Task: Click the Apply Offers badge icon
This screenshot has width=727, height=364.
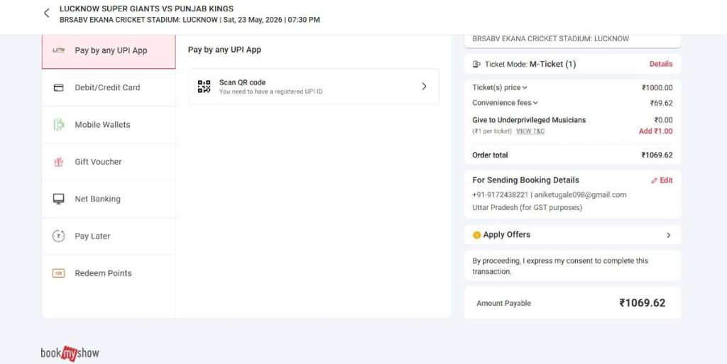Action: 476,235
